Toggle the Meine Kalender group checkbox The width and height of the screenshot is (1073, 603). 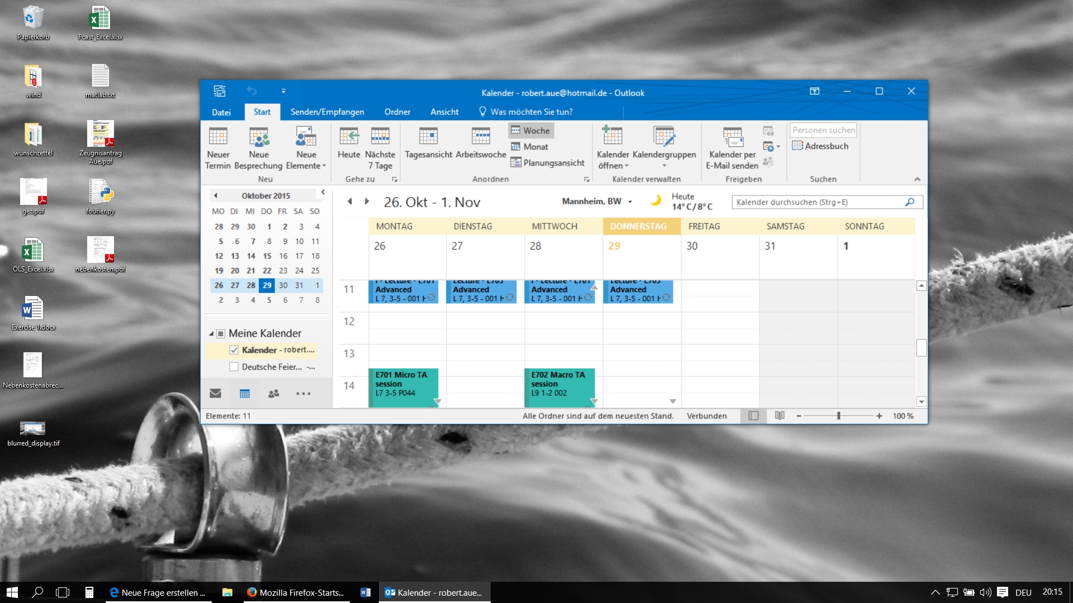(221, 333)
